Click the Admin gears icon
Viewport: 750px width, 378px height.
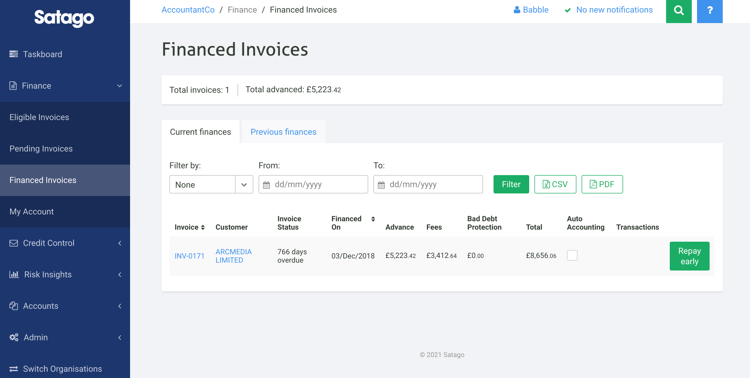[14, 337]
